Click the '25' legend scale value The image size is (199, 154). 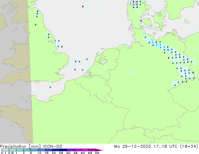tap(61, 153)
